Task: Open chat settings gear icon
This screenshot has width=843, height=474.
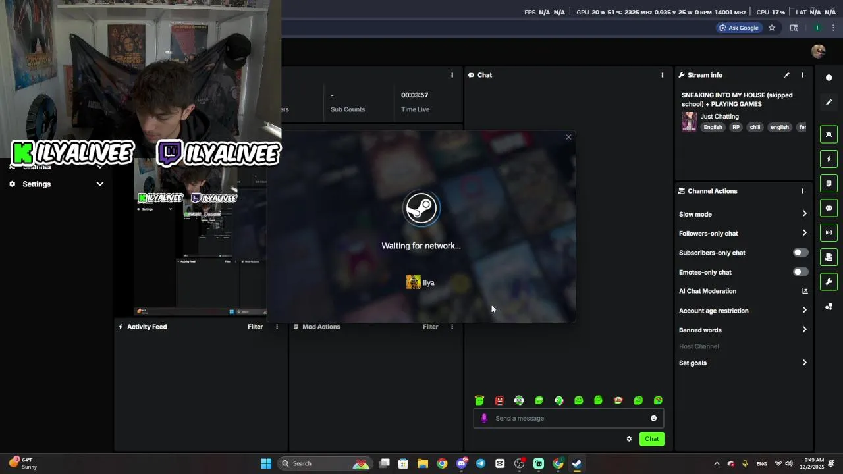Action: coord(629,439)
